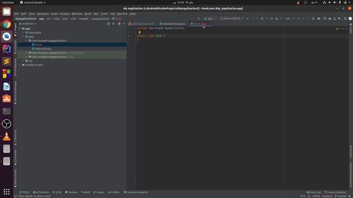Screen dimensions: 353x198
Task: Click the Activities button in the top bar
Action: click(8, 2)
